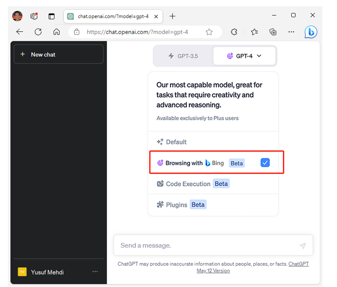Select the Default mode option
337x287 pixels.
point(213,142)
